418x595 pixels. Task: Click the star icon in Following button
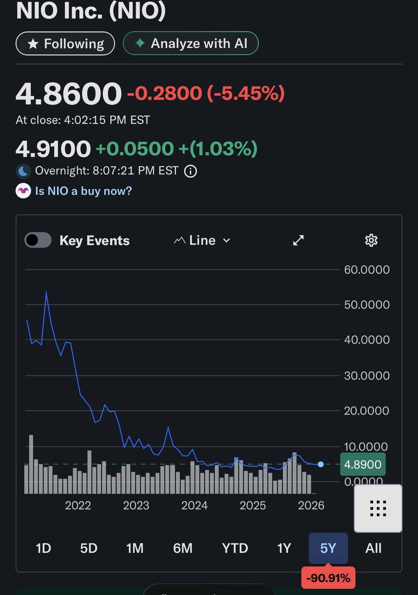tap(33, 44)
